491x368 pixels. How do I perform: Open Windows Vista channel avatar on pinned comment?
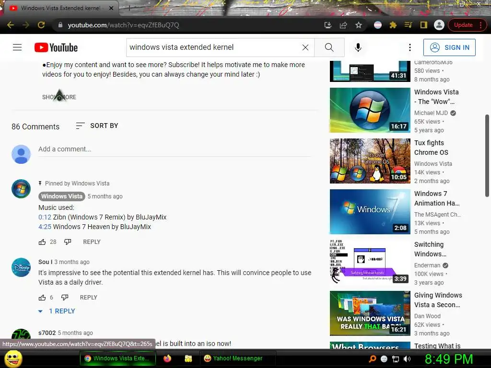click(x=21, y=189)
